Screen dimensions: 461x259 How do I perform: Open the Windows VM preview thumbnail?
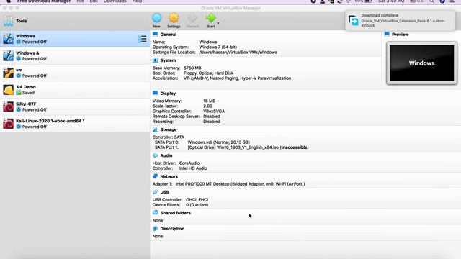coord(421,63)
